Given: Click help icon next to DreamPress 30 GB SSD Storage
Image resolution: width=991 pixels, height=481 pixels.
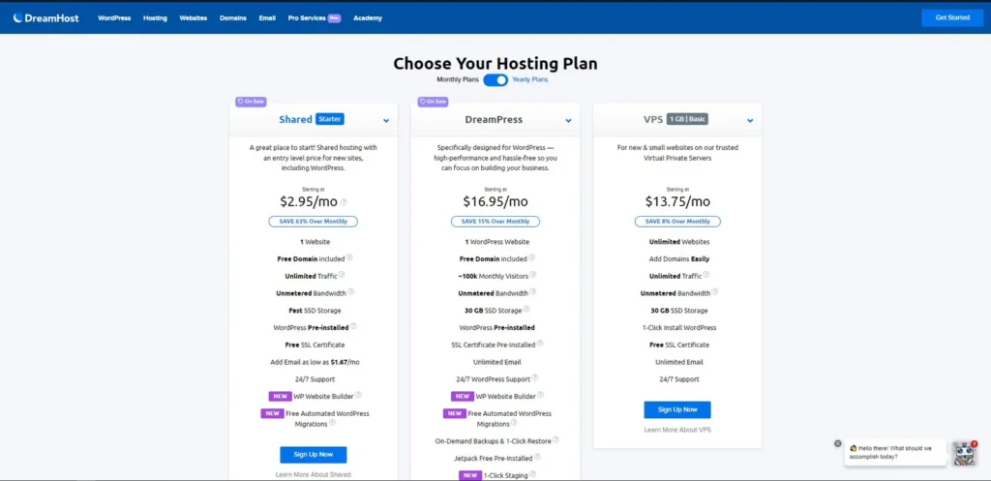Looking at the screenshot, I should pyautogui.click(x=526, y=310).
